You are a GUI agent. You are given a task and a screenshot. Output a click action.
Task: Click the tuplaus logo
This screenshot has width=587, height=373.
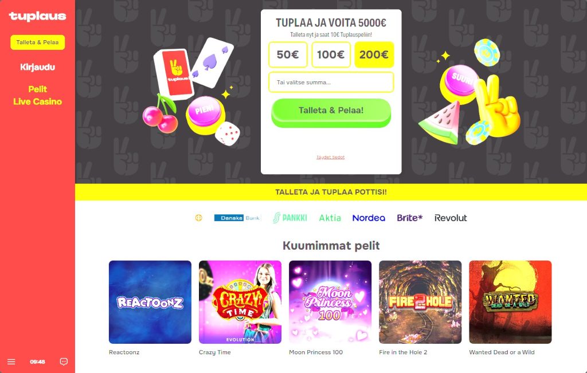pyautogui.click(x=37, y=17)
